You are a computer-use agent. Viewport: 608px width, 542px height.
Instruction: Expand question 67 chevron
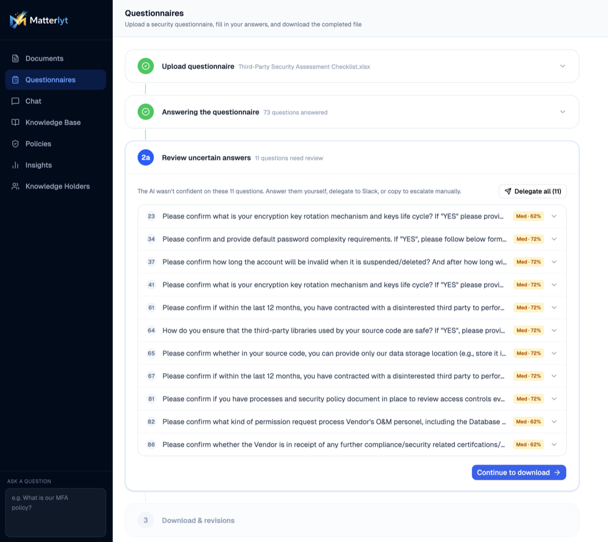pyautogui.click(x=554, y=376)
